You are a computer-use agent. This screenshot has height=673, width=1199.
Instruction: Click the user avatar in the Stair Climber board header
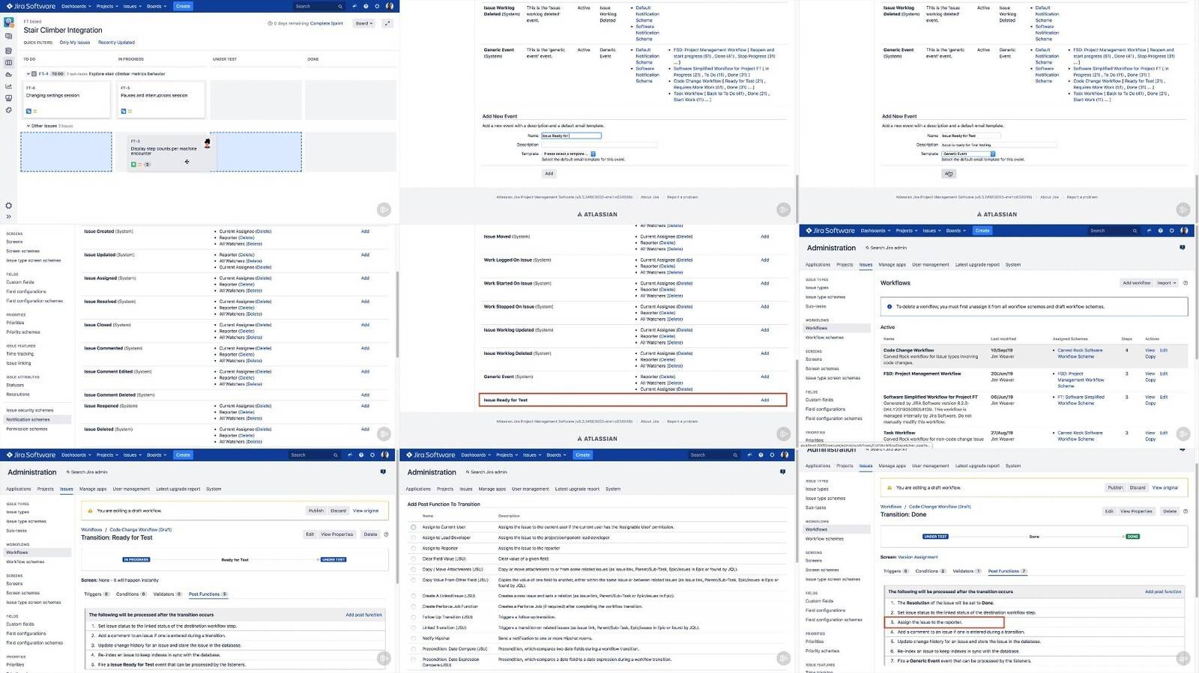click(x=389, y=6)
